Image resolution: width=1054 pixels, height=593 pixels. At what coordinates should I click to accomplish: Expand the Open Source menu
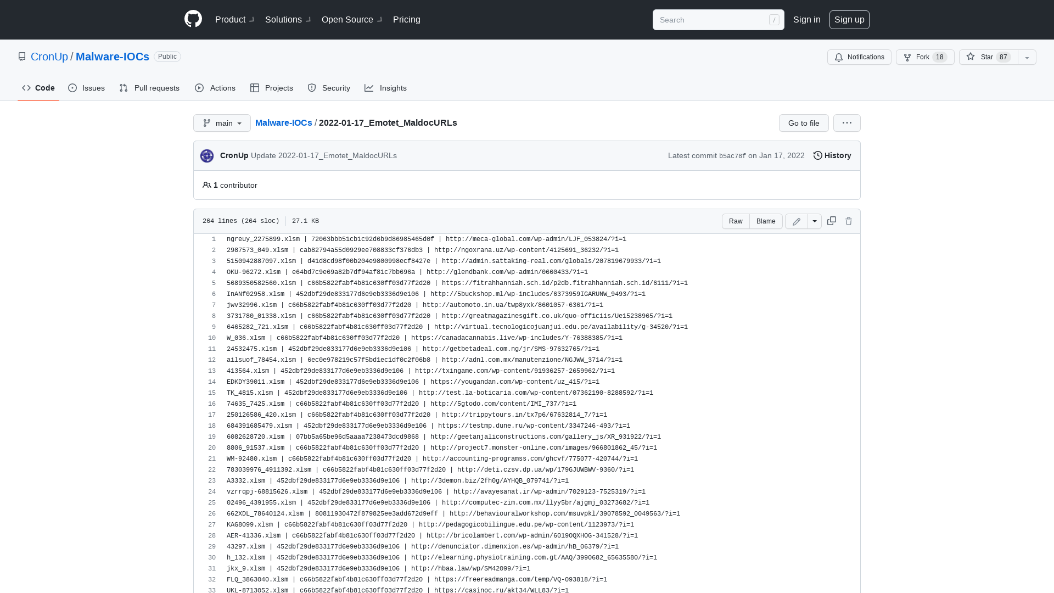coord(351,19)
